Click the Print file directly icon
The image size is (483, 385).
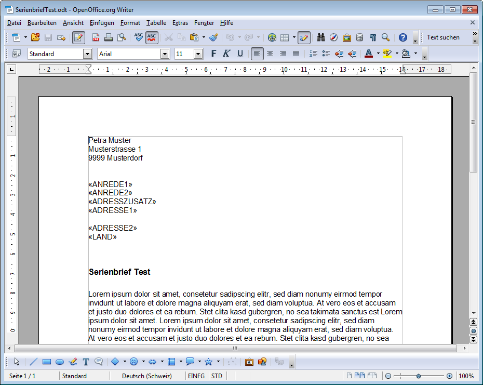coord(109,37)
